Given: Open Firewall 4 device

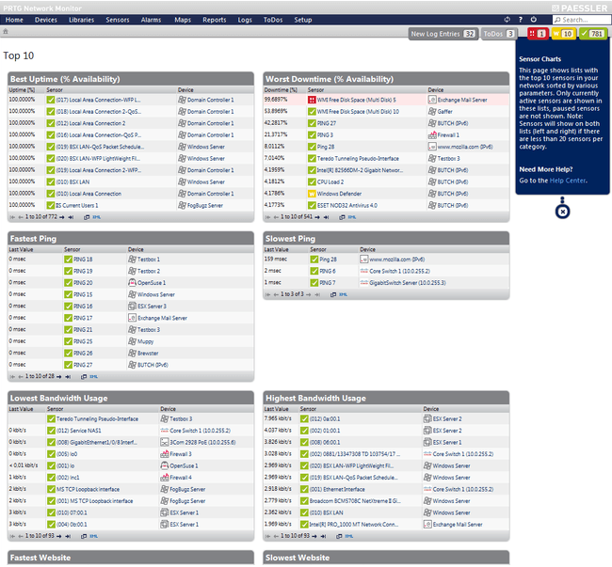Looking at the screenshot, I should (181, 478).
